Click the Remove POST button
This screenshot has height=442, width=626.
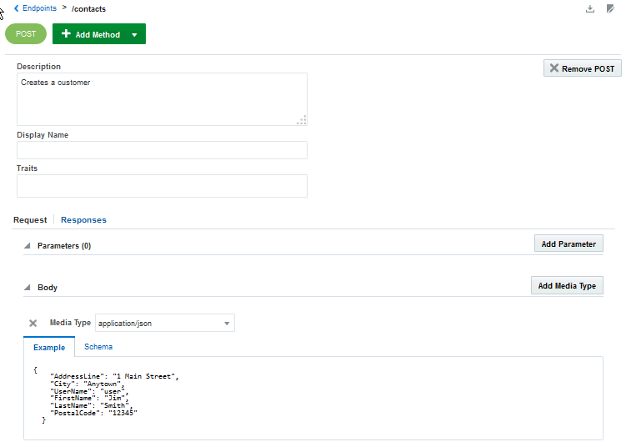click(x=582, y=68)
